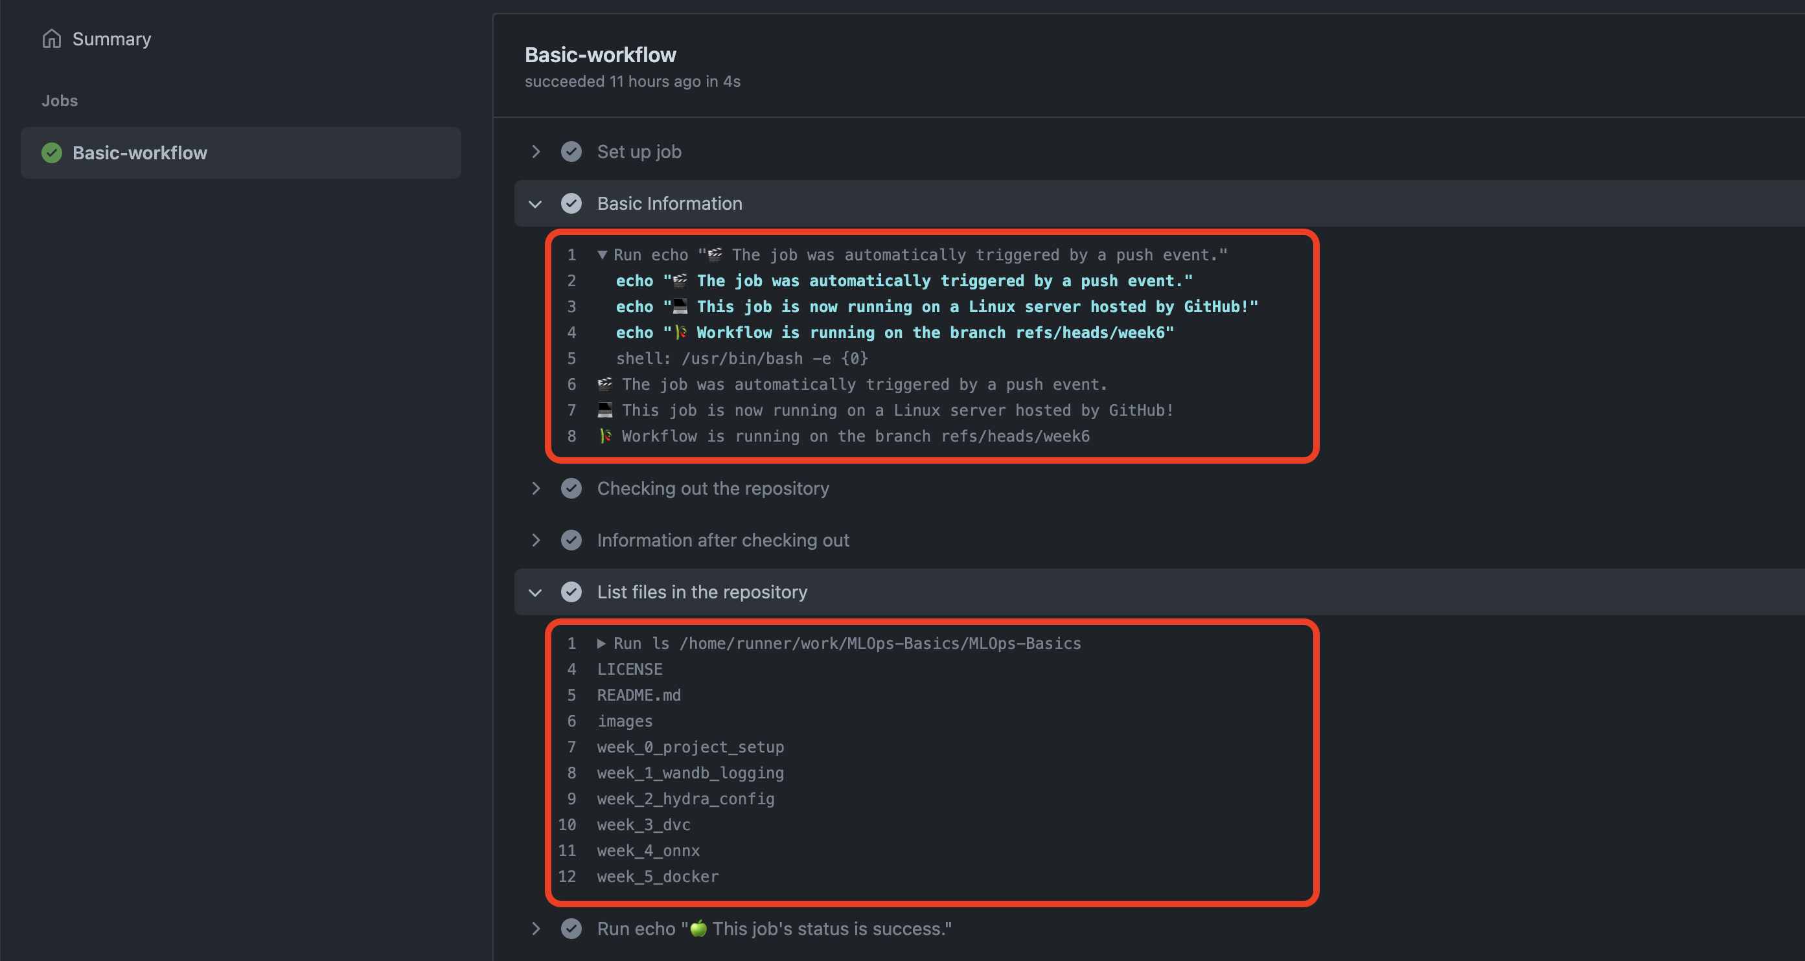This screenshot has width=1805, height=961.
Task: Open the Summary page link
Action: click(x=111, y=38)
